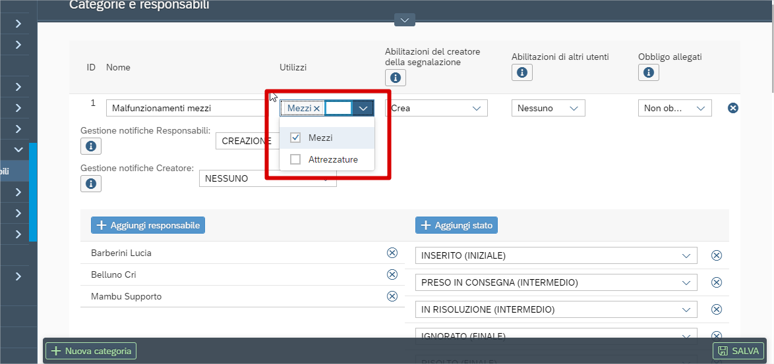
Task: Click Aggiungi responsabile button
Action: [148, 225]
